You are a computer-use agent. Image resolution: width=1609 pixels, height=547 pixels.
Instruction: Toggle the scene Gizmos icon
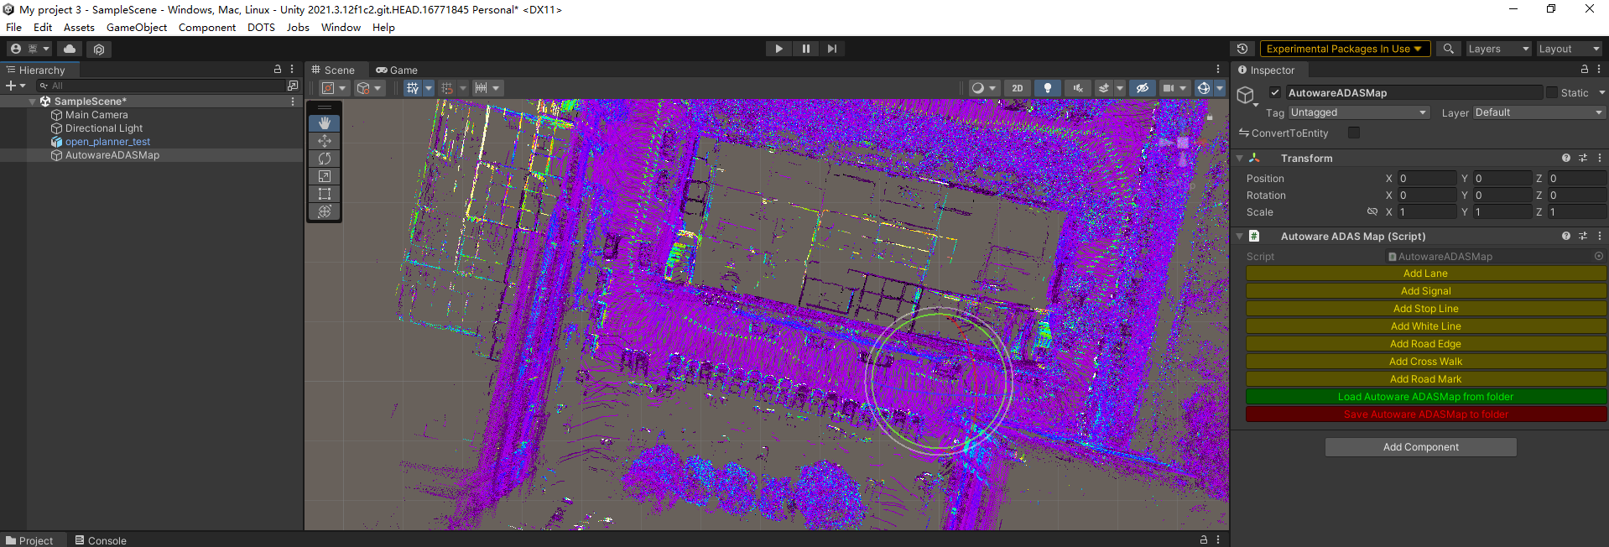(x=1204, y=88)
